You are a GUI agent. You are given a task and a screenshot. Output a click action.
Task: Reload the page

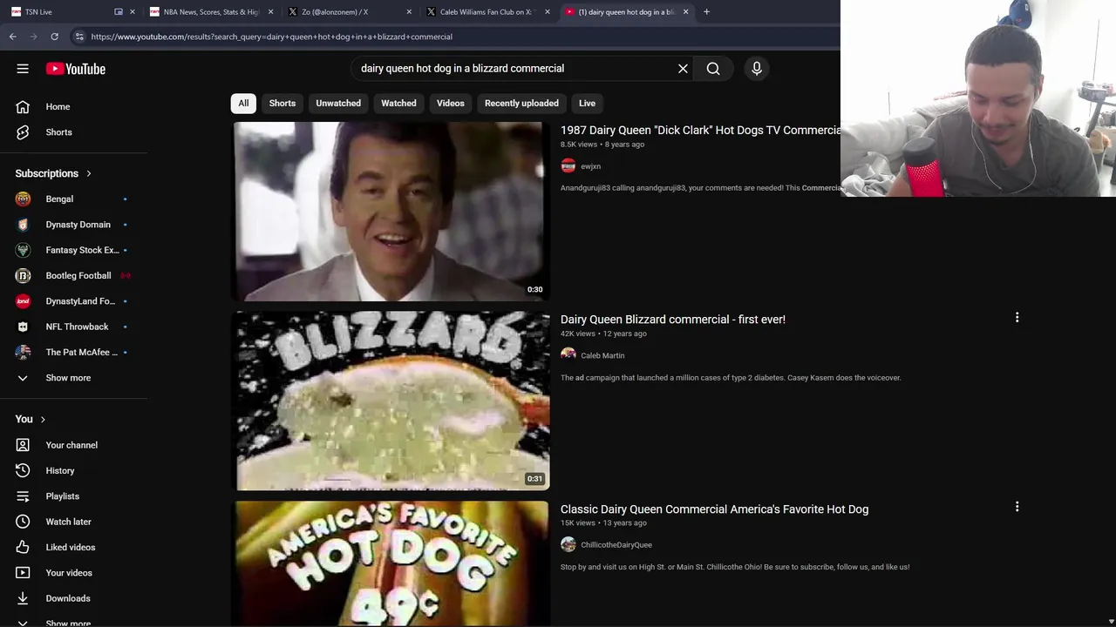(54, 37)
